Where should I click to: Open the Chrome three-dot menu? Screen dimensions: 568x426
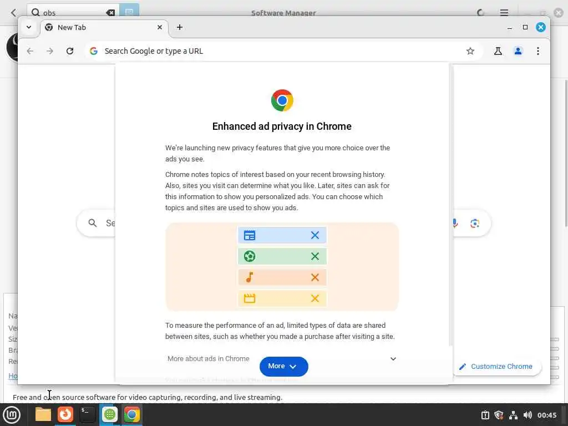(x=538, y=51)
